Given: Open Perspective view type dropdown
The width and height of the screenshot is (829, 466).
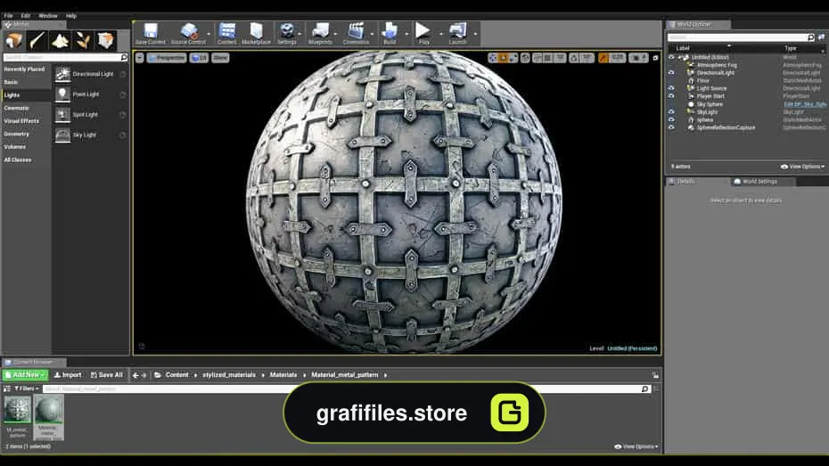Looking at the screenshot, I should coord(167,58).
